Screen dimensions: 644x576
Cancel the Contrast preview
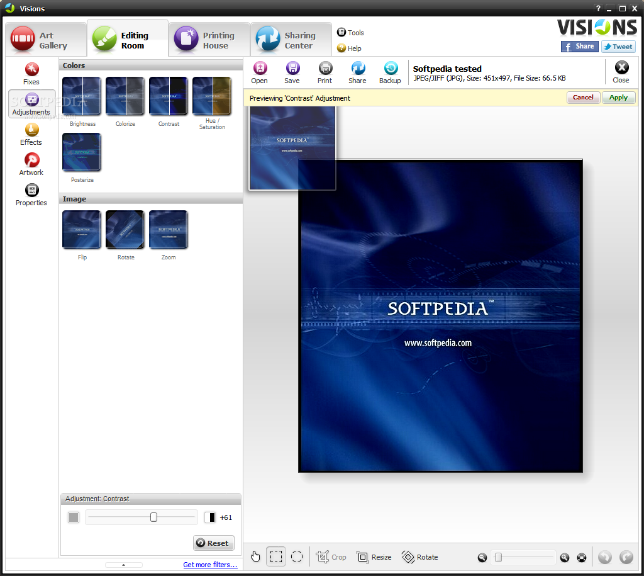tap(583, 98)
